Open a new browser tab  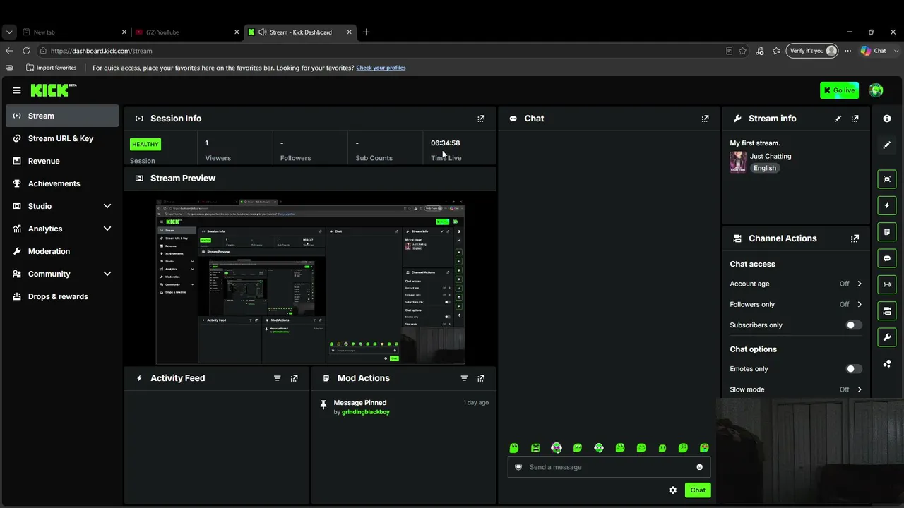click(366, 32)
